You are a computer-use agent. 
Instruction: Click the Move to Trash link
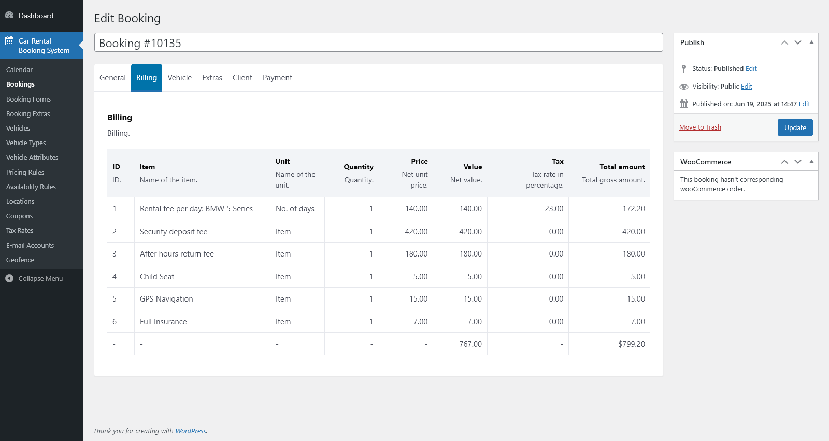coord(700,127)
